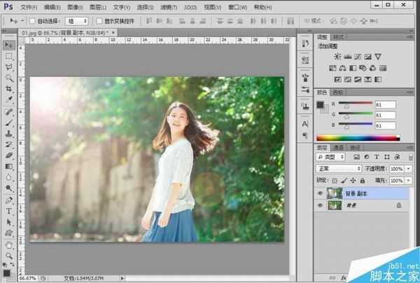The image size is (420, 283).
Task: Choose the Crop tool
Action: (x=10, y=90)
